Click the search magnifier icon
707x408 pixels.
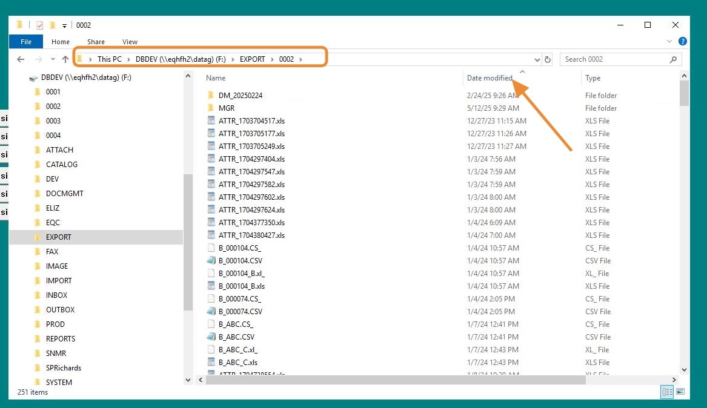point(673,59)
